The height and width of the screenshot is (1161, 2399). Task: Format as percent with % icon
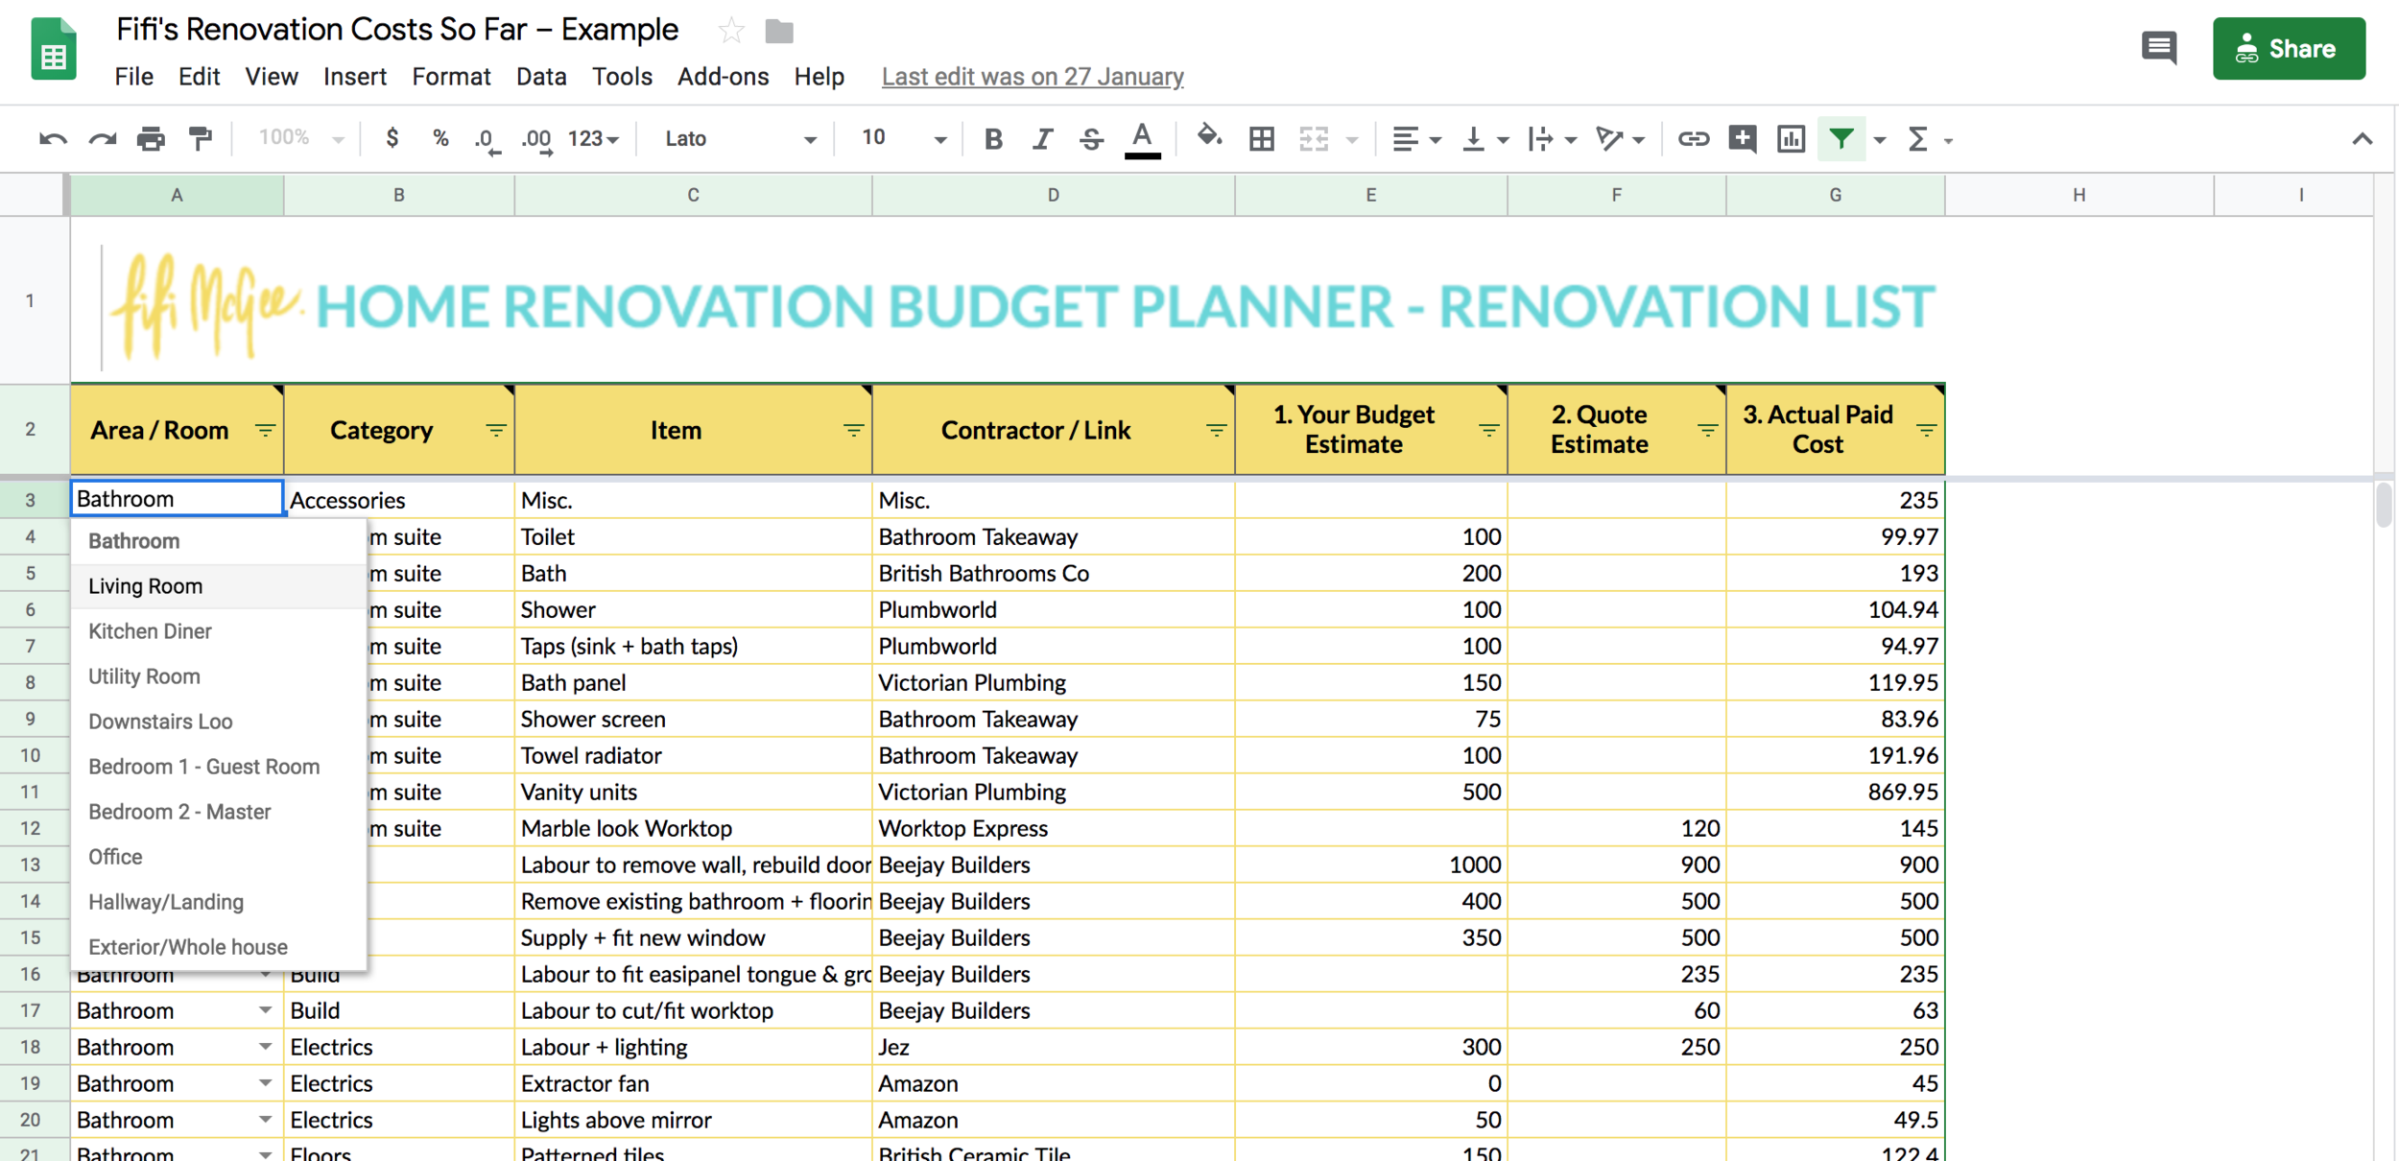click(440, 138)
